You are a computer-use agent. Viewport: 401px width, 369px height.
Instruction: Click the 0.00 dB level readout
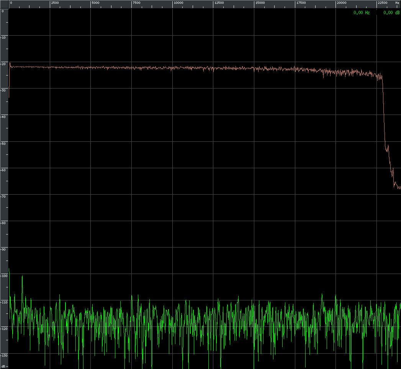tap(391, 13)
